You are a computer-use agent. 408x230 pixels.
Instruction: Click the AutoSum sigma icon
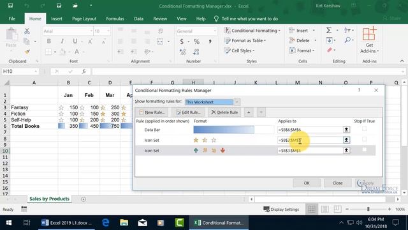coord(329,31)
